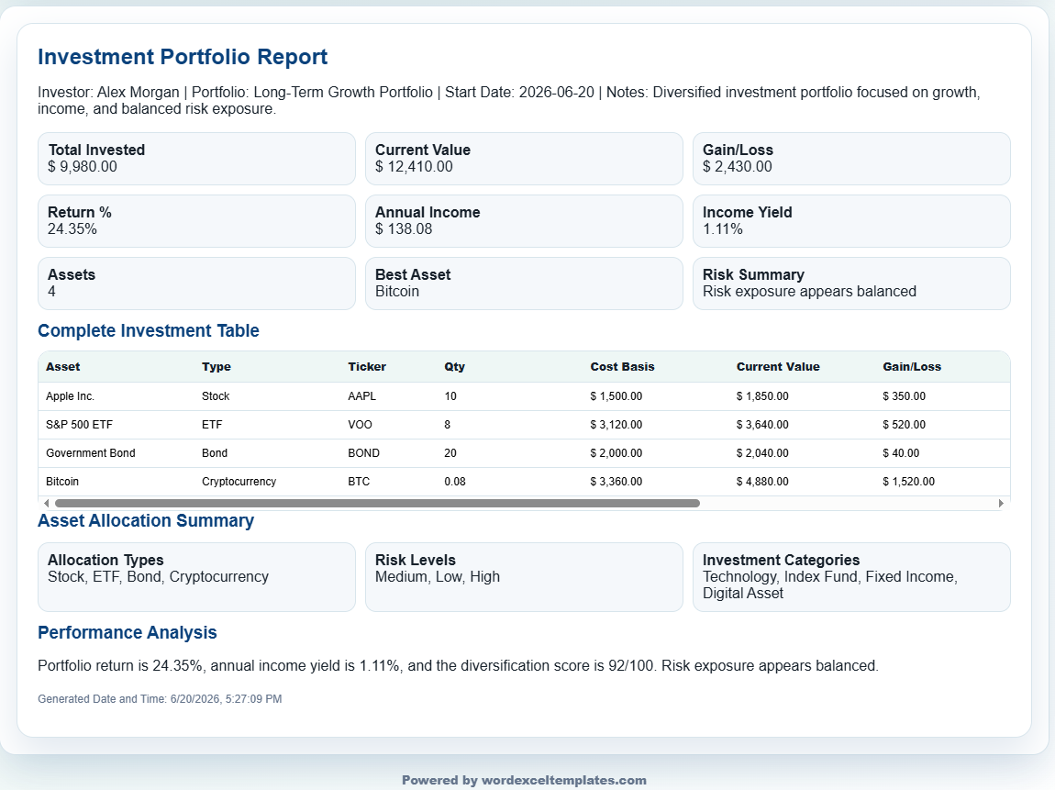Click the BTC ticker cell
Image resolution: width=1055 pixels, height=790 pixels.
tap(359, 482)
